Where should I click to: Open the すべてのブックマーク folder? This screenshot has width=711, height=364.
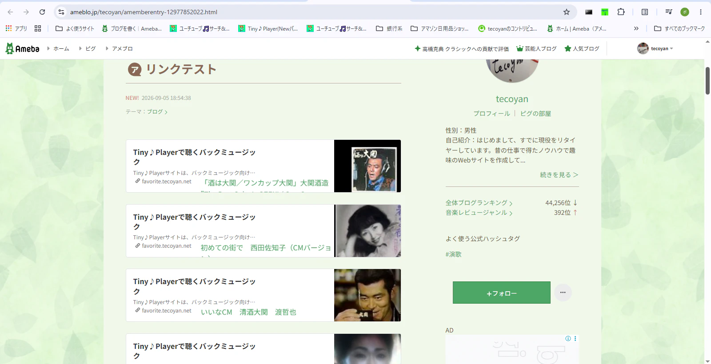coord(679,28)
